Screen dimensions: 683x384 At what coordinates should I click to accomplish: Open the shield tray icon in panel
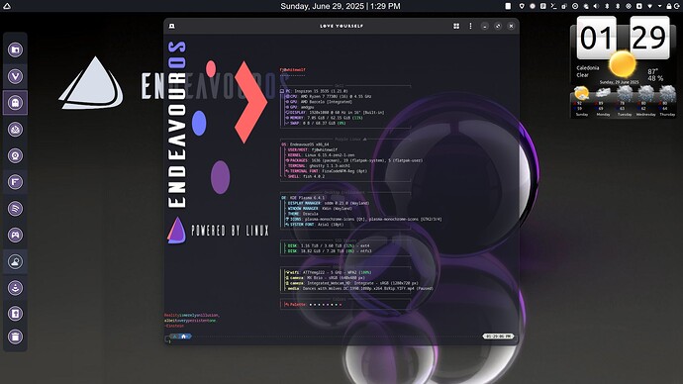point(522,6)
